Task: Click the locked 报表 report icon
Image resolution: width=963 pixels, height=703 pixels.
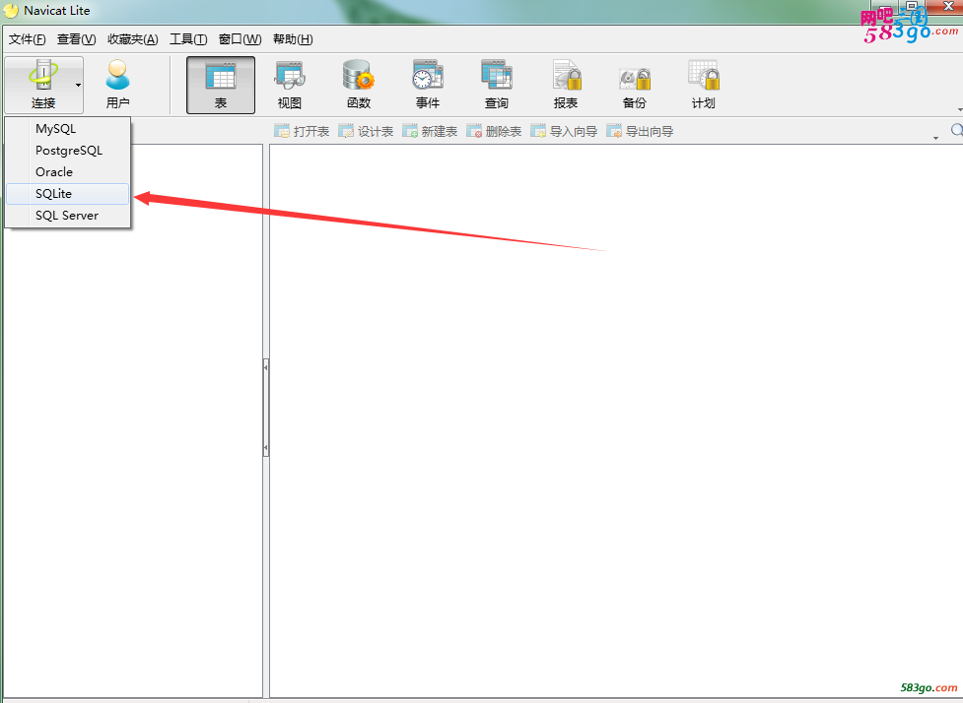Action: pos(566,85)
